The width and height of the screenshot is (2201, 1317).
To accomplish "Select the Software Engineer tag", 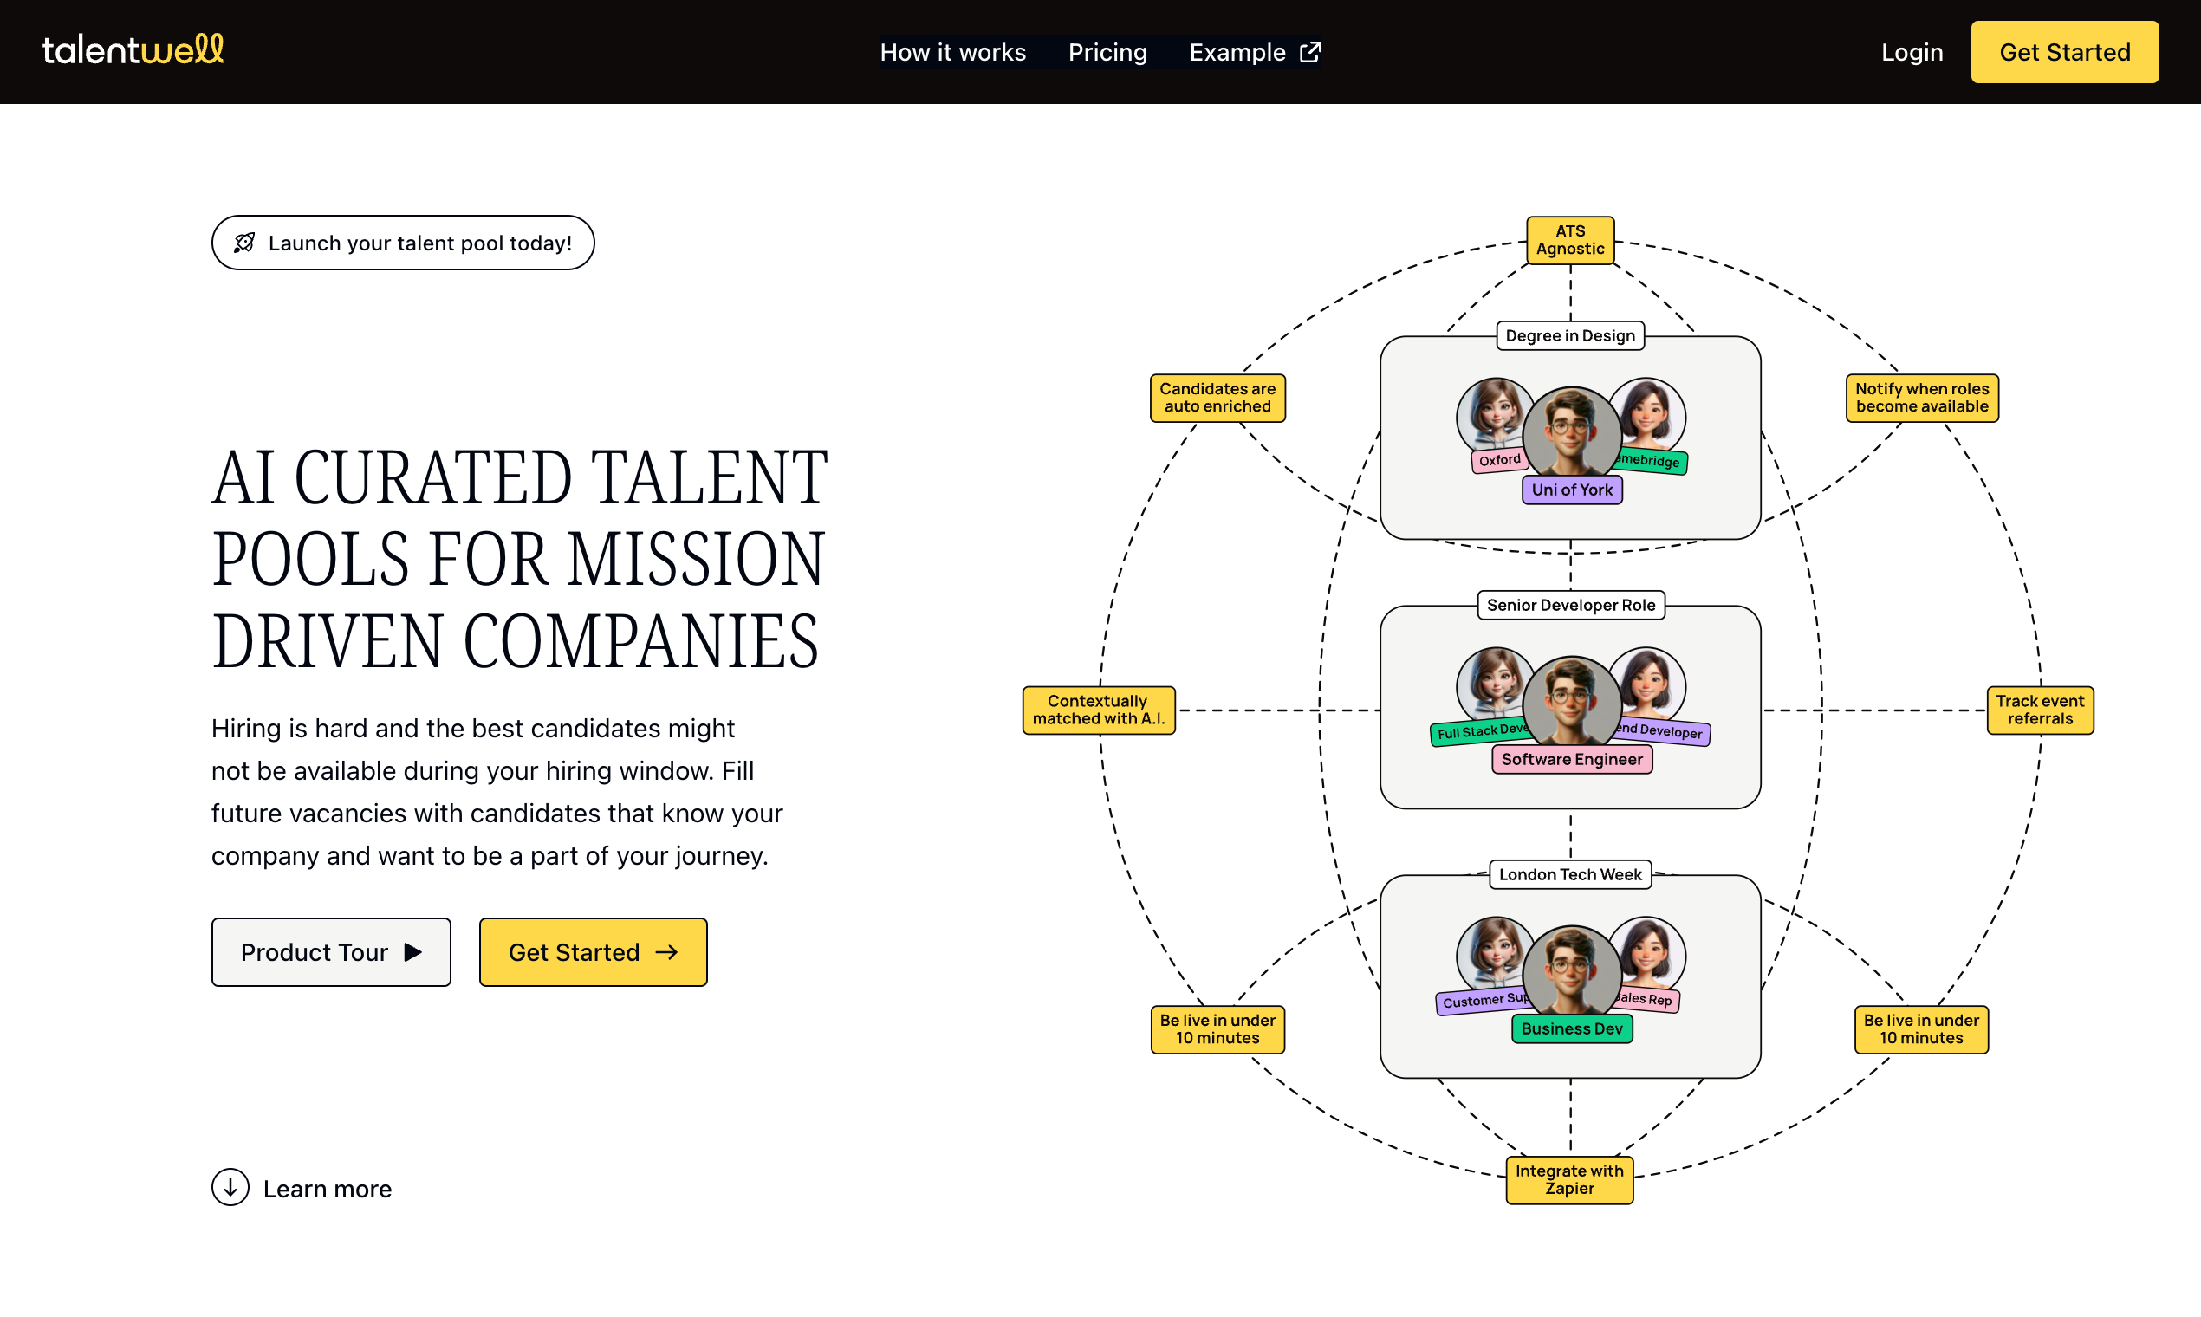I will (1571, 759).
